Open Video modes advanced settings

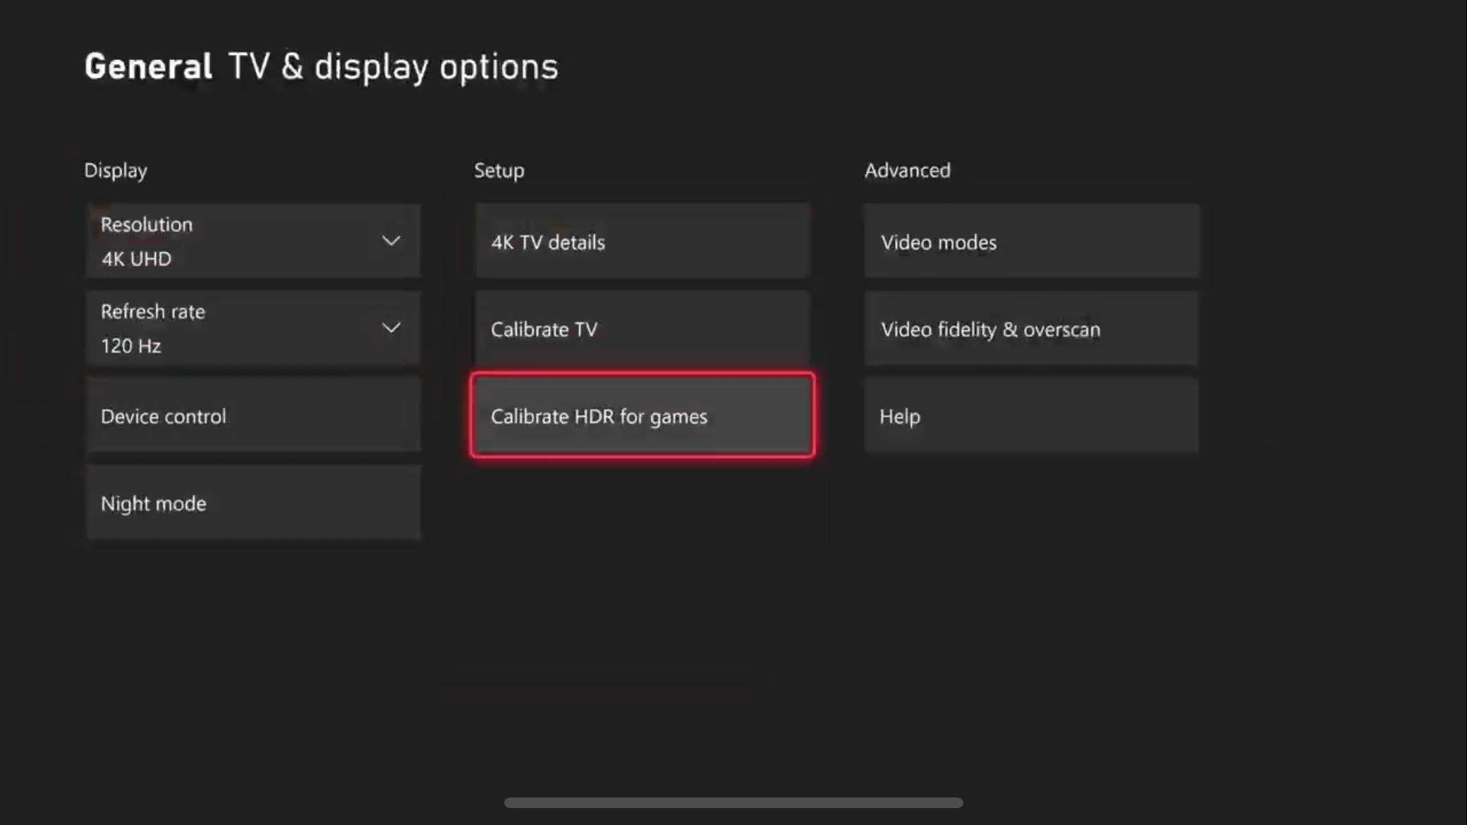click(1032, 242)
